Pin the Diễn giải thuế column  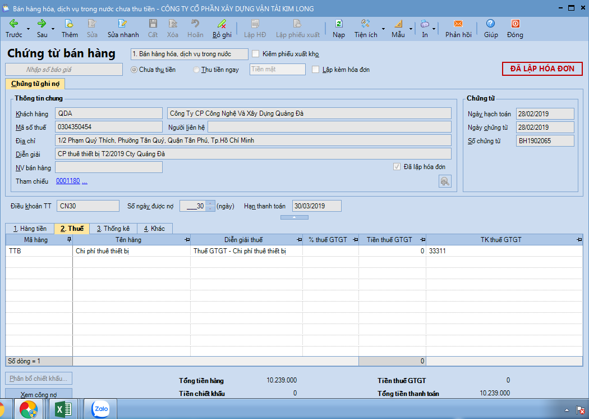click(x=300, y=240)
